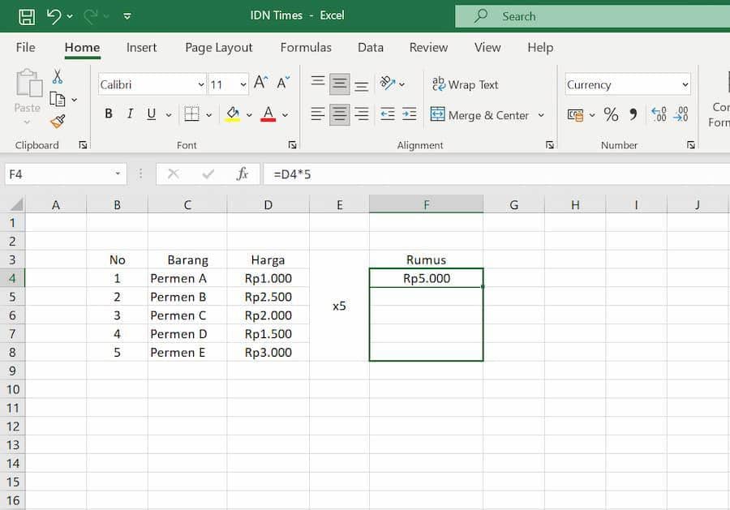Apply italic formatting

[129, 114]
